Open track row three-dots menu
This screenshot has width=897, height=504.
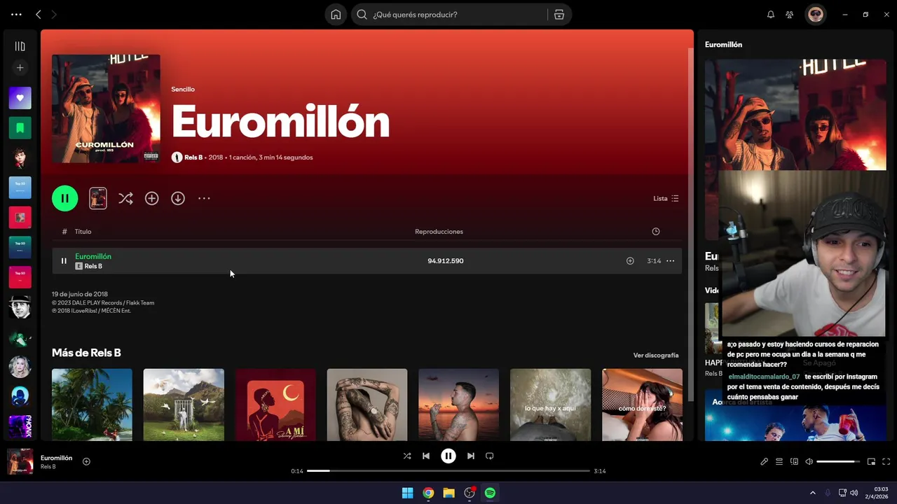[671, 261]
